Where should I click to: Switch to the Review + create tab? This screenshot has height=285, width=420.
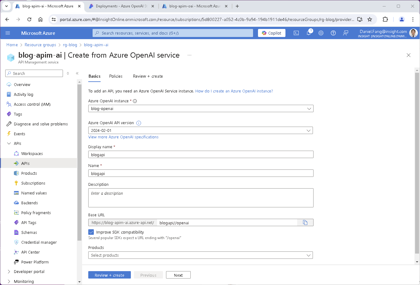coord(148,76)
